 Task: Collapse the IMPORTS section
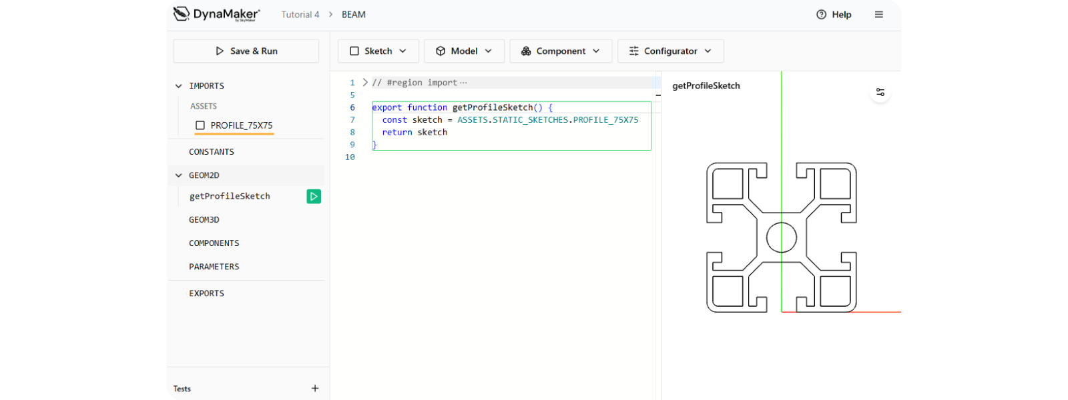tap(179, 86)
